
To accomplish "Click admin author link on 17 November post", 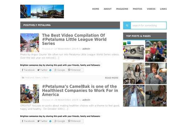I will tap(86, 49).
